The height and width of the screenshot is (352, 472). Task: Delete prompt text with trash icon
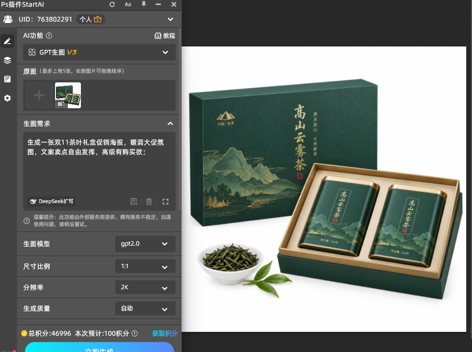[x=149, y=202]
